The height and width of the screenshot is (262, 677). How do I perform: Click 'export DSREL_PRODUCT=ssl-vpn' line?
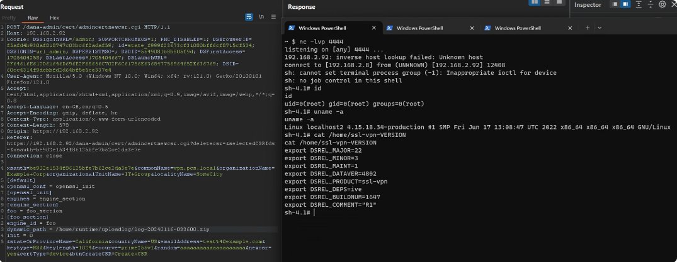336,182
